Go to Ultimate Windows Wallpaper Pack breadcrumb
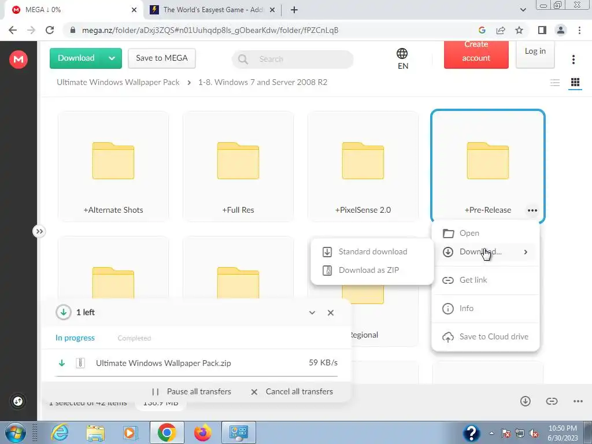The height and width of the screenshot is (444, 592). (x=118, y=82)
